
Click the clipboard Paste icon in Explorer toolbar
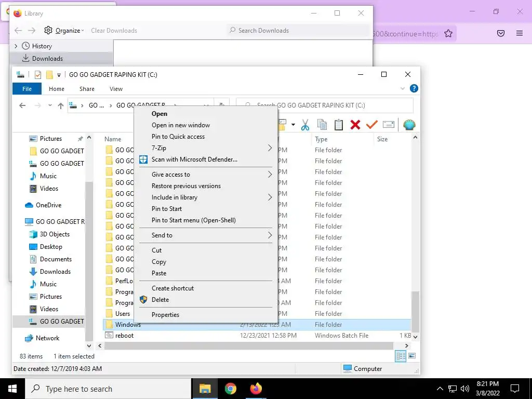click(338, 125)
